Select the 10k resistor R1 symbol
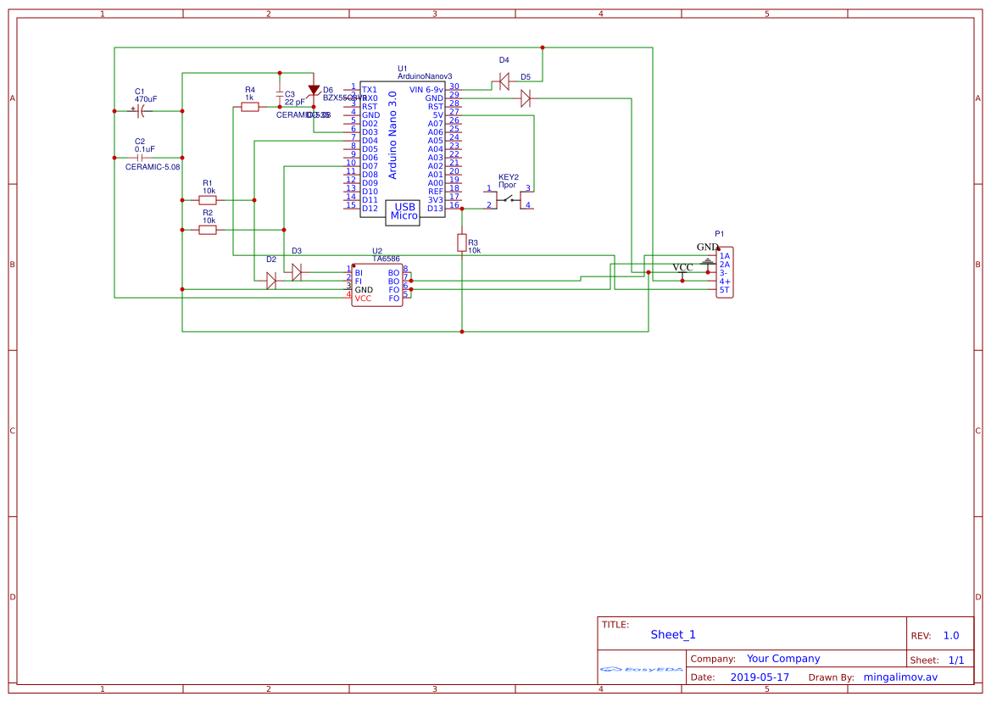The height and width of the screenshot is (702, 991). tap(207, 200)
